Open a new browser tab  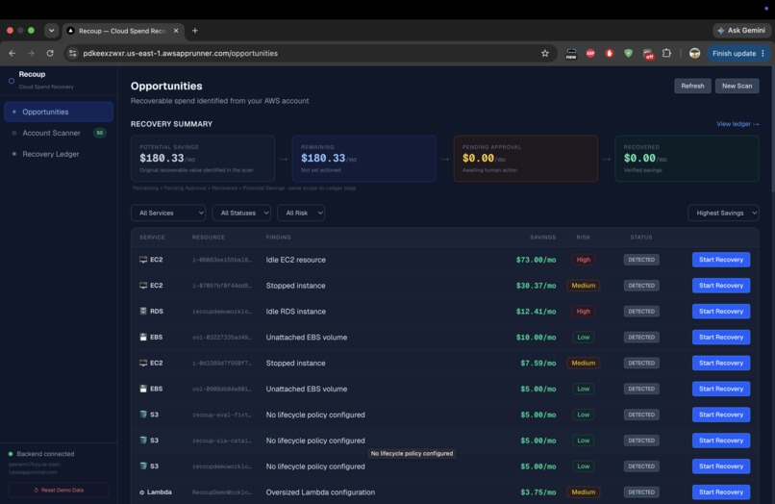195,31
